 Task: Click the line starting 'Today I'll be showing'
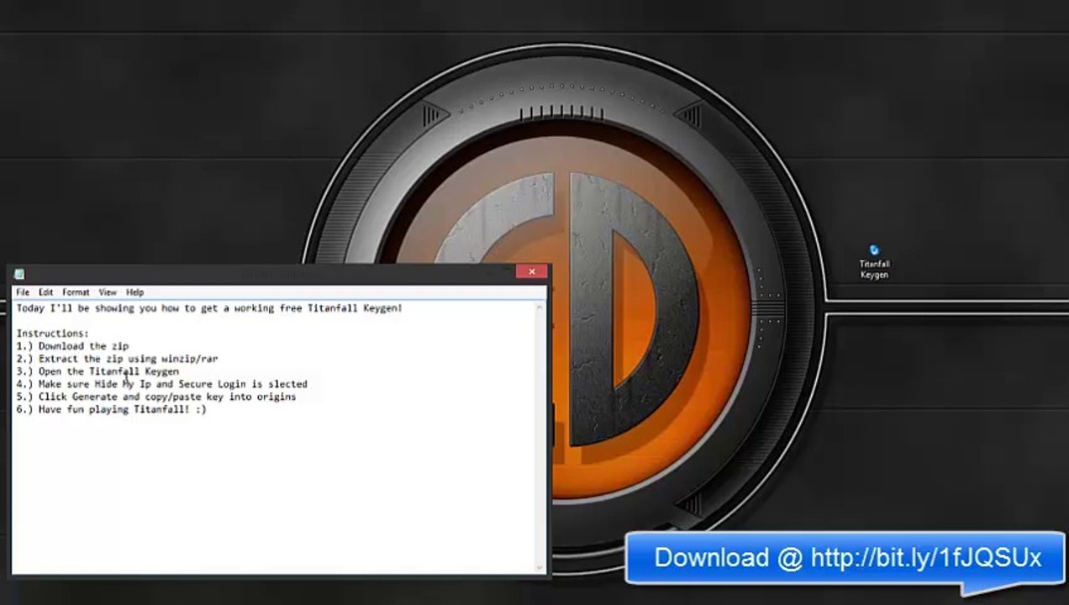(209, 308)
